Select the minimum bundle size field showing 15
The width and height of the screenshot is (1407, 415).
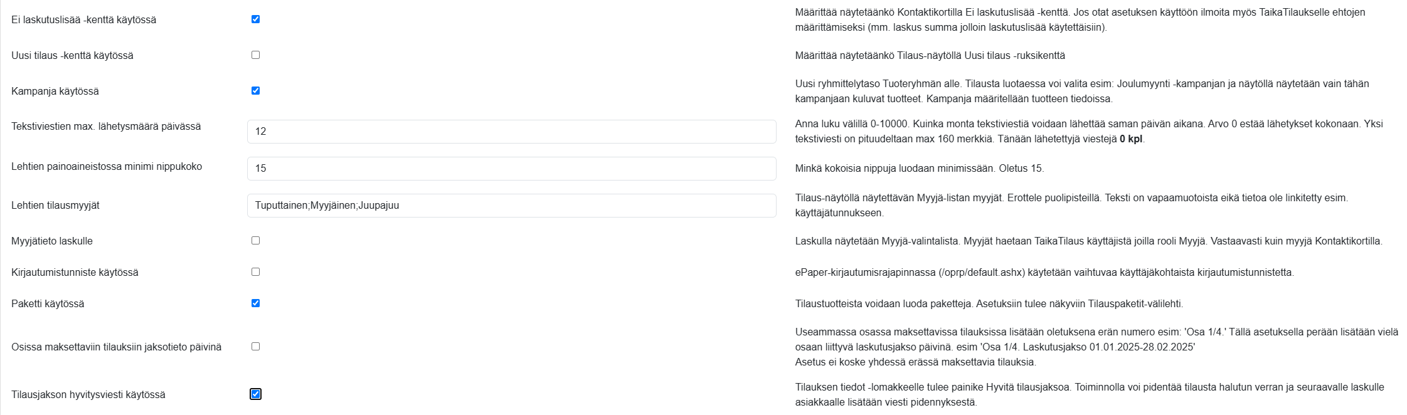511,168
